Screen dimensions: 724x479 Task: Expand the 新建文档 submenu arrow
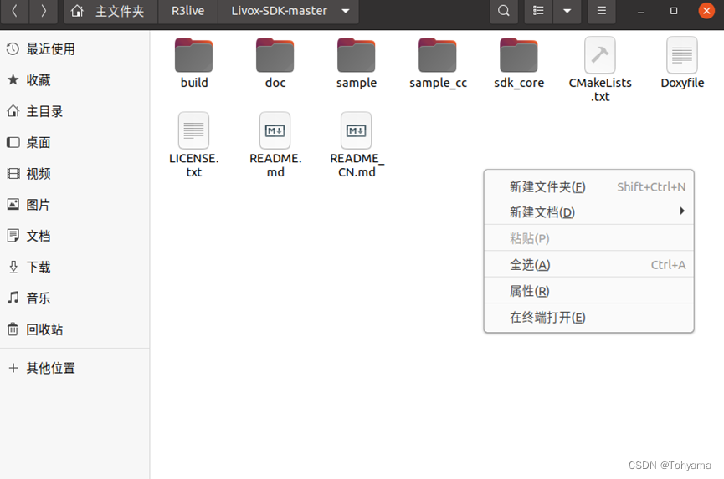682,211
